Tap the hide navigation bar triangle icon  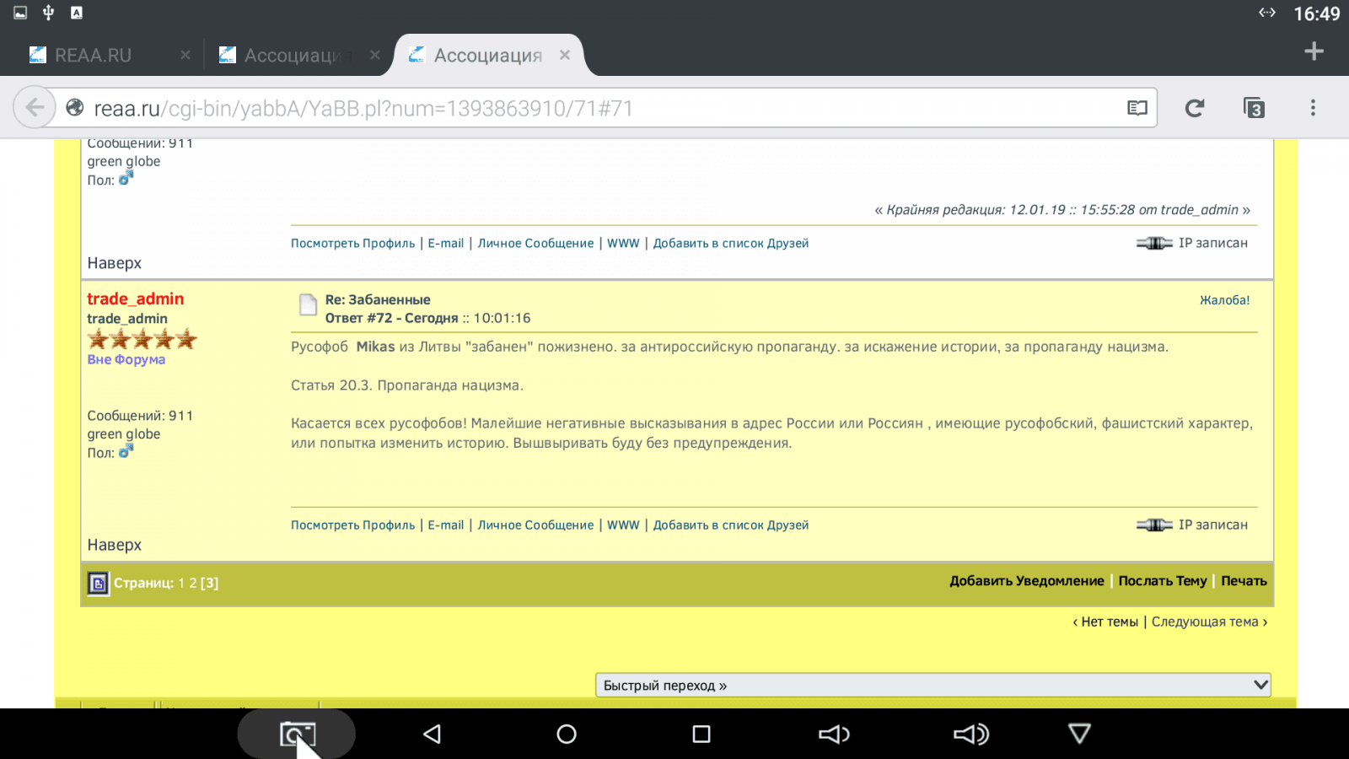click(1079, 734)
